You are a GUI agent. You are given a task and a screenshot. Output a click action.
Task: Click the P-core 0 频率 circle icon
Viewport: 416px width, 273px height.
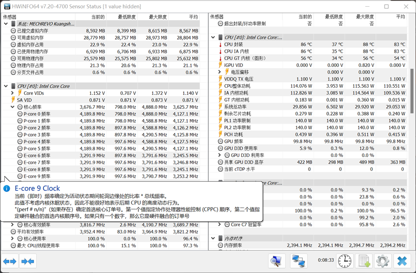pos(20,114)
